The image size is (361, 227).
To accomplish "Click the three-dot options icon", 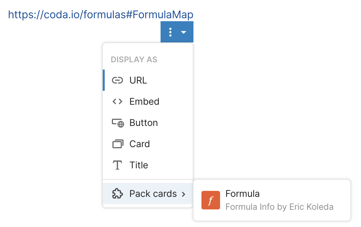I will coord(170,32).
